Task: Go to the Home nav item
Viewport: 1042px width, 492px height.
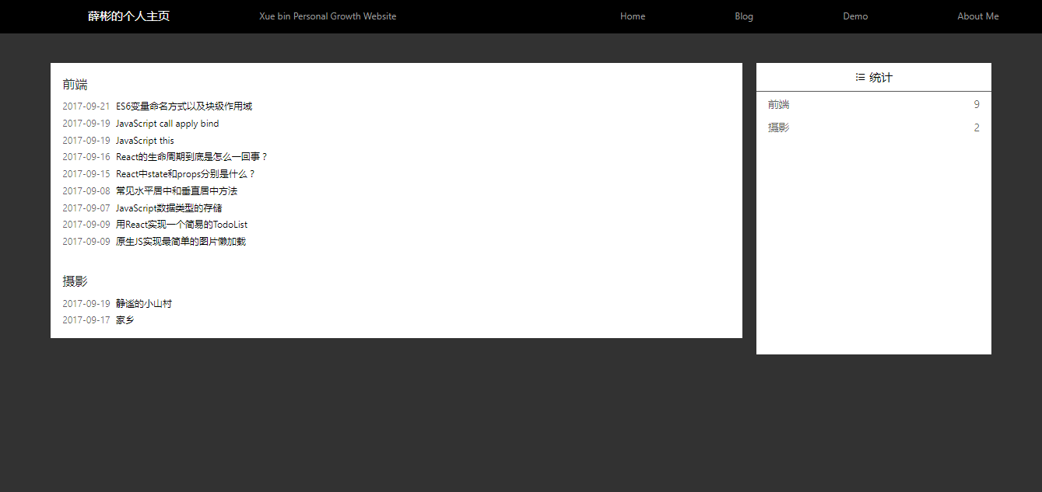Action: 633,16
